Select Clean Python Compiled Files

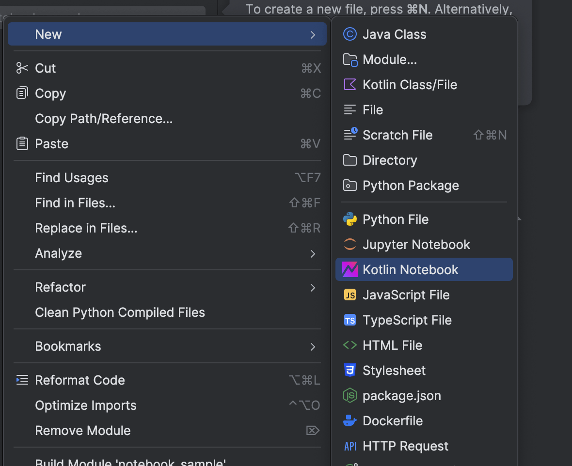[167, 312]
